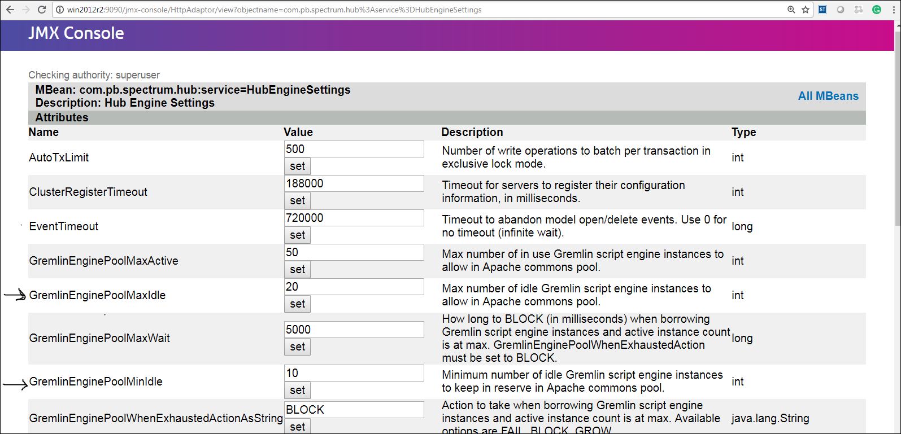Apply EventTimeout with its set button

click(x=297, y=235)
